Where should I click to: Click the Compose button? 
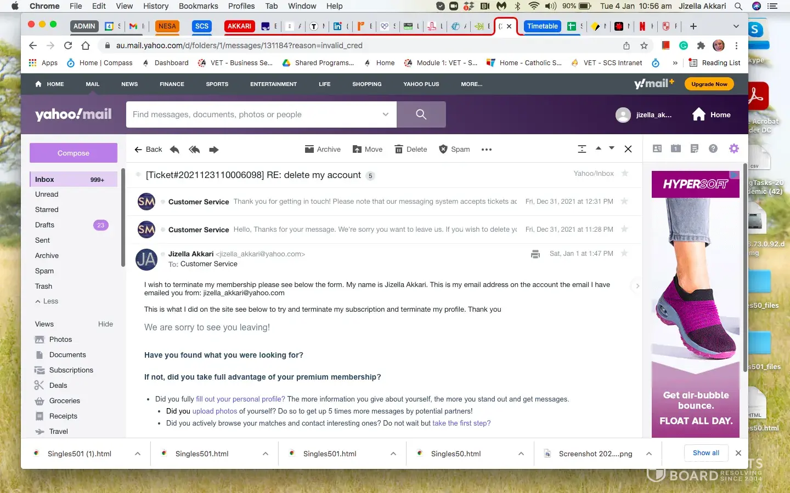pos(74,153)
